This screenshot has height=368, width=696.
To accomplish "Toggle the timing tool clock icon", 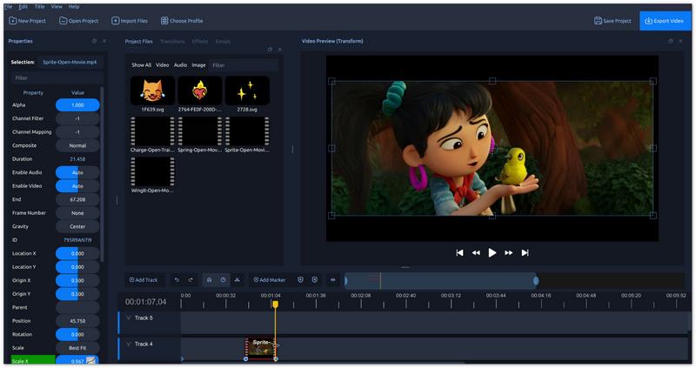I will pos(224,280).
